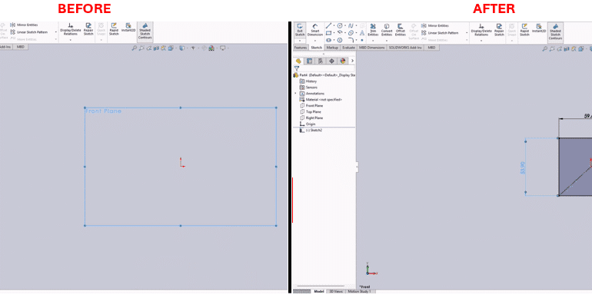This screenshot has width=592, height=295.
Task: Select the sketch Text tool in AFTER panel
Action: 362,33
